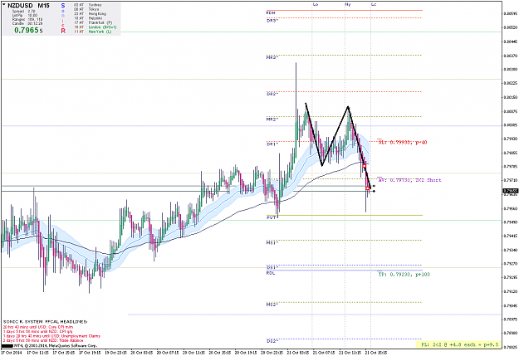
Task: Click the lower red-white entry marker near price line
Action: coord(367,188)
